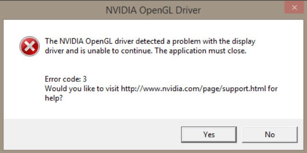Click the word 'help?' in message
Screen dimensions: 307x153
54,98
